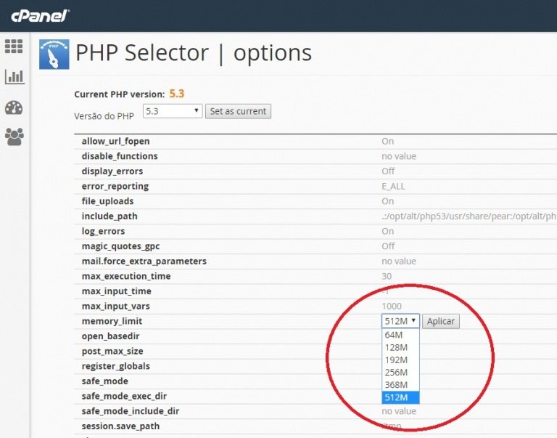Click the PHP Selector page icon

pos(54,54)
